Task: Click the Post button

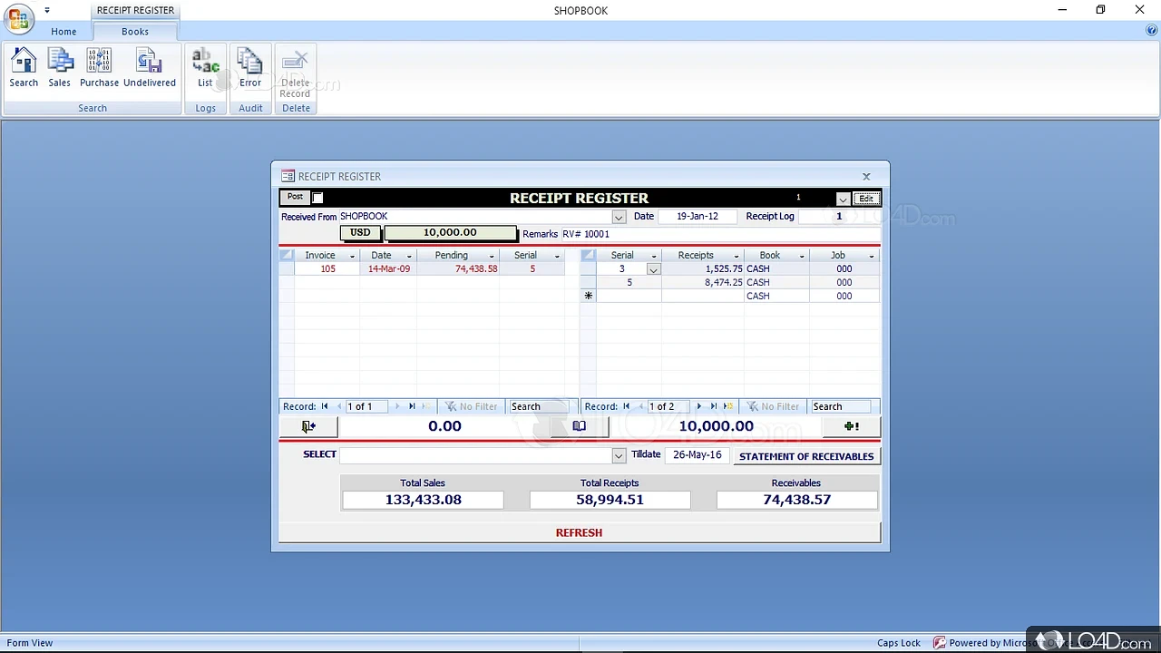Action: pos(295,197)
